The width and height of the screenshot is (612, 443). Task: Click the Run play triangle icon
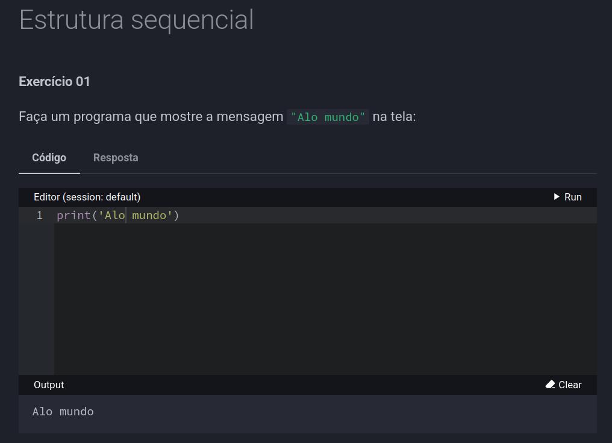pyautogui.click(x=557, y=197)
